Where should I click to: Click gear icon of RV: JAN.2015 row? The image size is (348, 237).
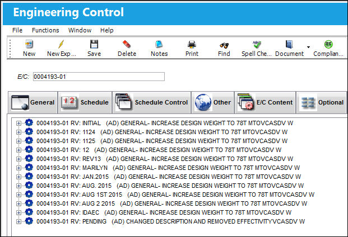tap(29, 177)
